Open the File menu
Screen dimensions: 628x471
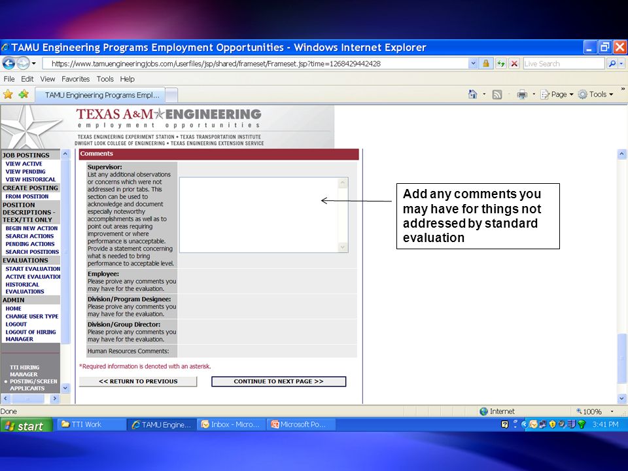[x=9, y=79]
